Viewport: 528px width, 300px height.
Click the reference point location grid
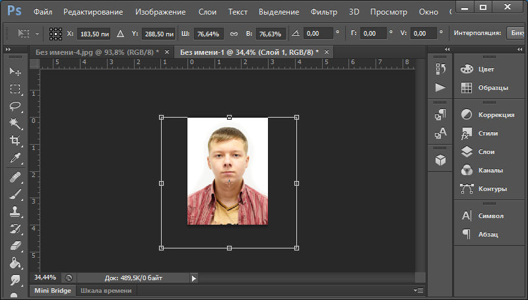57,33
